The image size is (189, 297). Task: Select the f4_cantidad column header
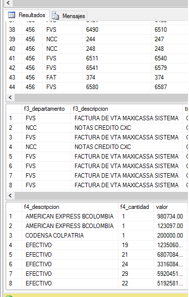136,207
